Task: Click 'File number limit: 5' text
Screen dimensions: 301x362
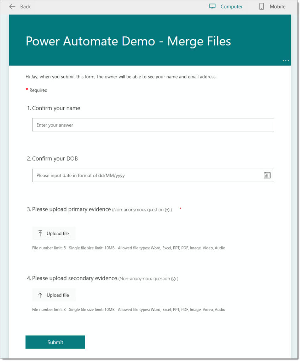Action: click(x=49, y=249)
